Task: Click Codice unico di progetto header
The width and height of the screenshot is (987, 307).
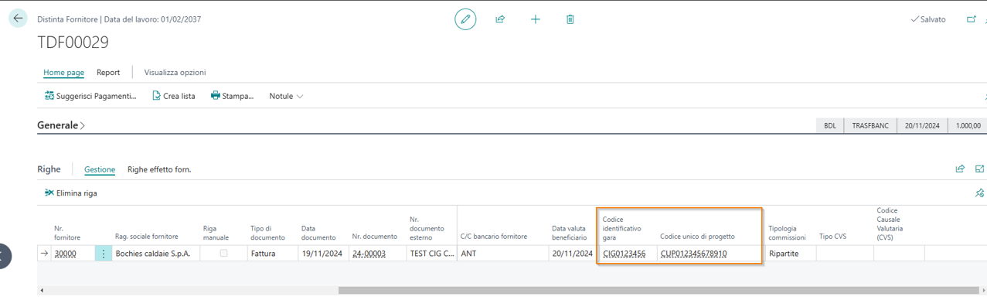Action: pos(697,237)
